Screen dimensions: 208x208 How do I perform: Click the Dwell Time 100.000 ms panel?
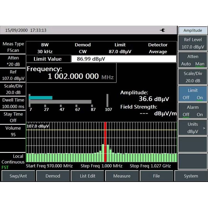(x=13, y=103)
